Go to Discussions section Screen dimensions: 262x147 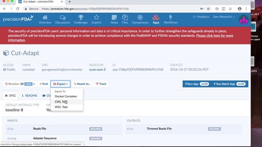pos(63,20)
